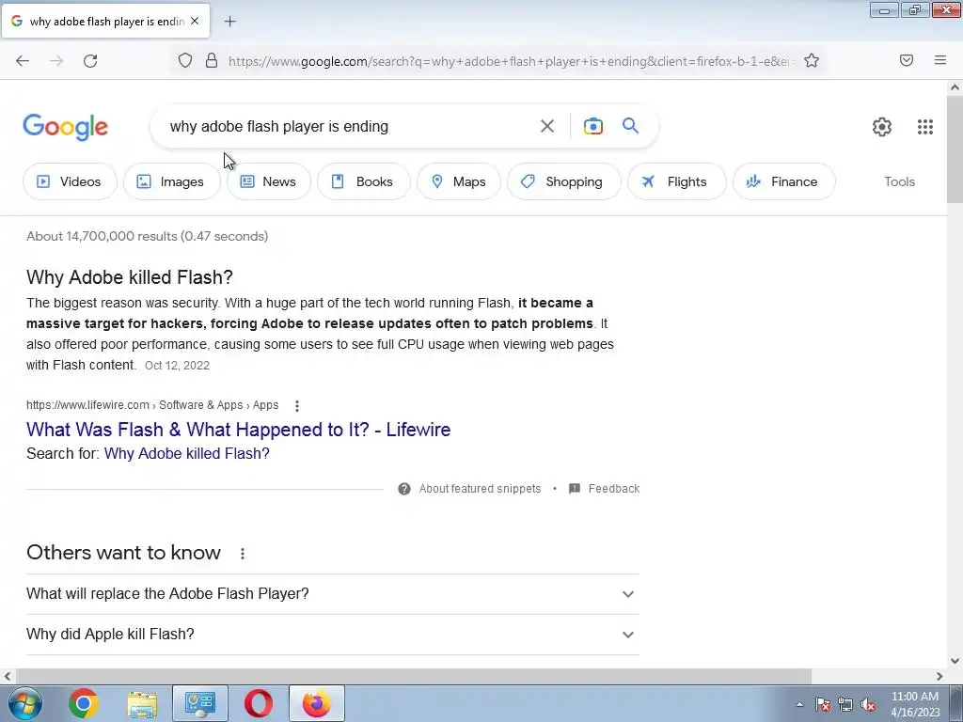Click the vertical scrollbar thumb

coord(955,149)
